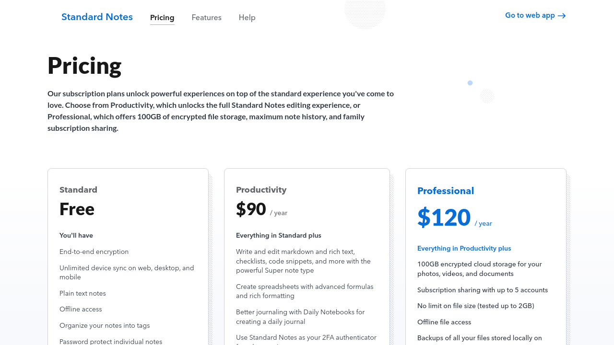This screenshot has width=614, height=345.
Task: Click the Subscription sharing with 5 accounts line
Action: click(482, 290)
